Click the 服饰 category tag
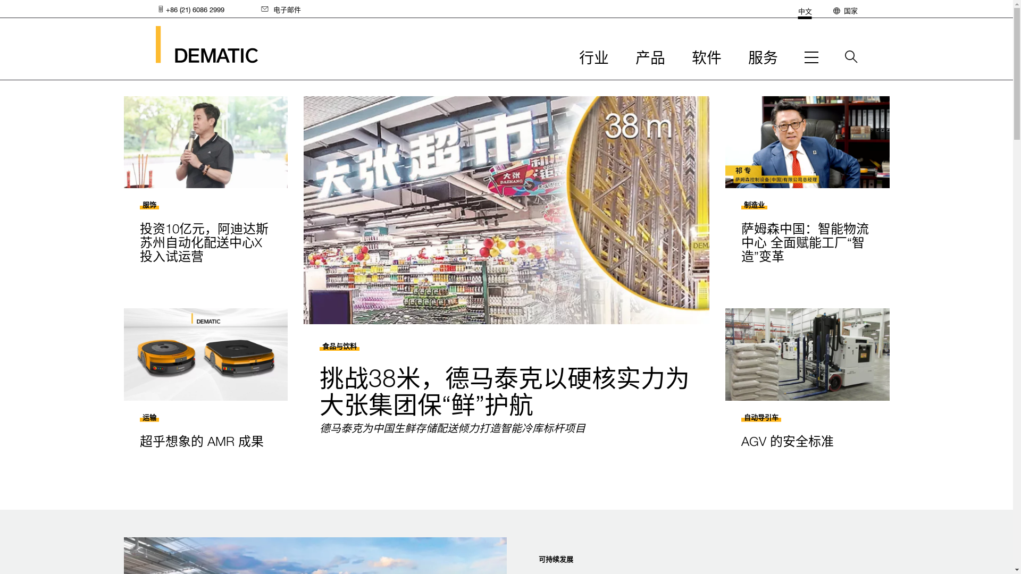This screenshot has height=574, width=1021. pos(149,205)
